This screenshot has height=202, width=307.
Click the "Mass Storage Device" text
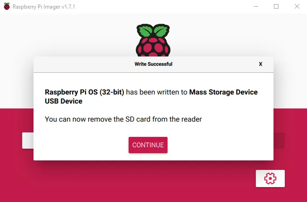tap(223, 92)
